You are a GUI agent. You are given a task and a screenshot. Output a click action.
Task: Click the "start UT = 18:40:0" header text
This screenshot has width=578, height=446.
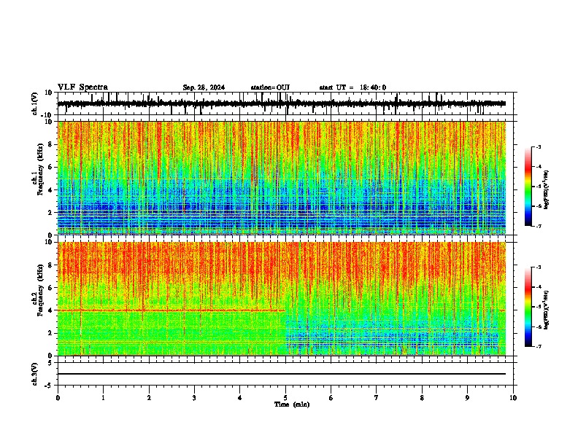coord(352,87)
